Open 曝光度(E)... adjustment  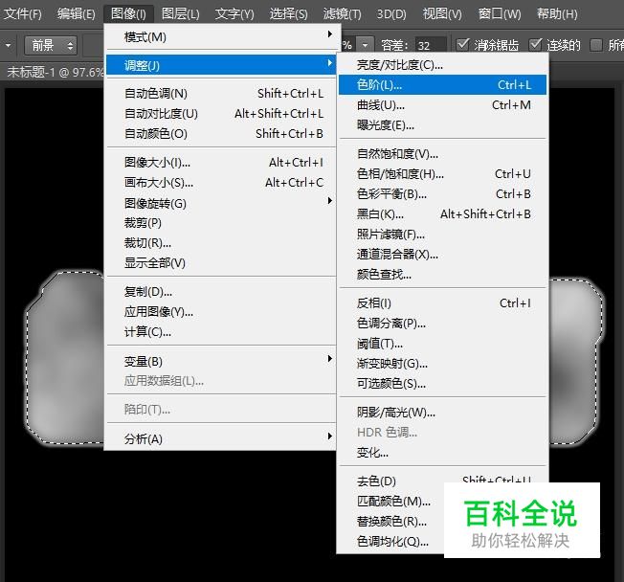click(x=442, y=125)
